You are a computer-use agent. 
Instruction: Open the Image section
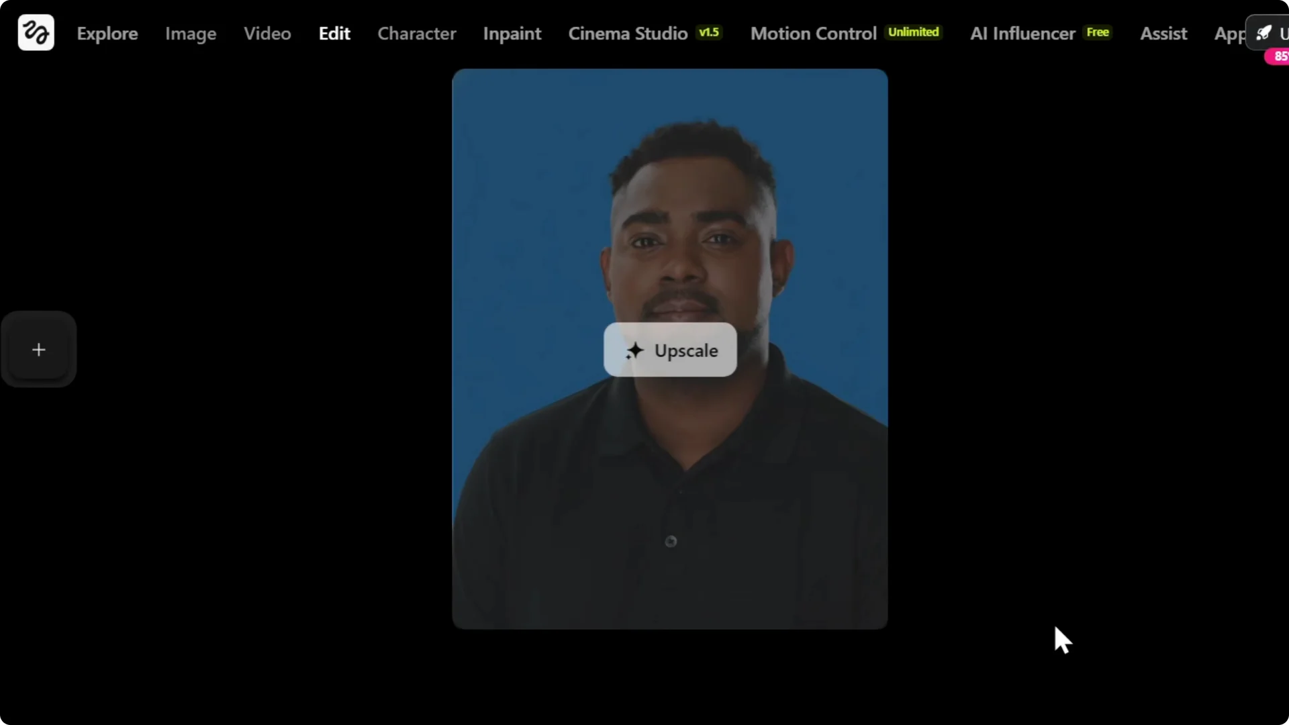click(x=190, y=34)
